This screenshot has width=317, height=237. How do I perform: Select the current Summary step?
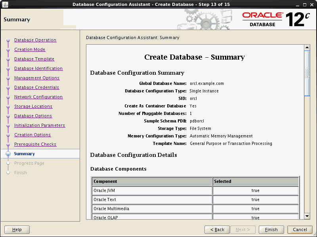pyautogui.click(x=25, y=154)
